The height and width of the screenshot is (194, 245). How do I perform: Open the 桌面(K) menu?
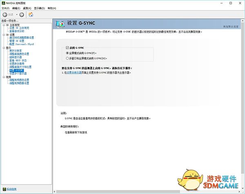(x=27, y=8)
